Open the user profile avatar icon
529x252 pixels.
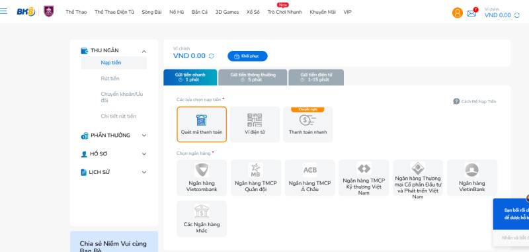point(458,13)
